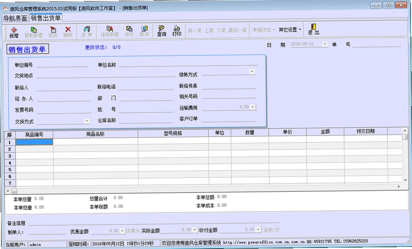412x249 pixels.
Task: Click the horizontal scrollbar left arrow
Action: tap(8, 191)
